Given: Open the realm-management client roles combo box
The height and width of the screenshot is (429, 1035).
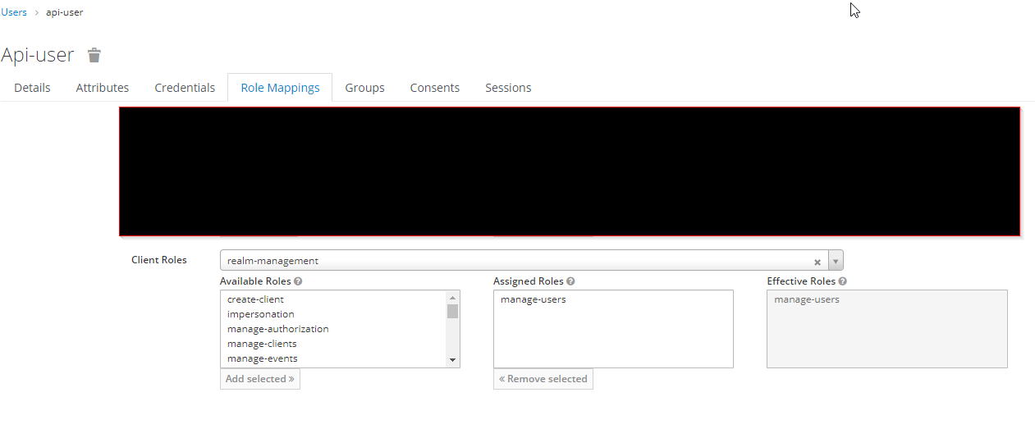Looking at the screenshot, I should coord(531,261).
